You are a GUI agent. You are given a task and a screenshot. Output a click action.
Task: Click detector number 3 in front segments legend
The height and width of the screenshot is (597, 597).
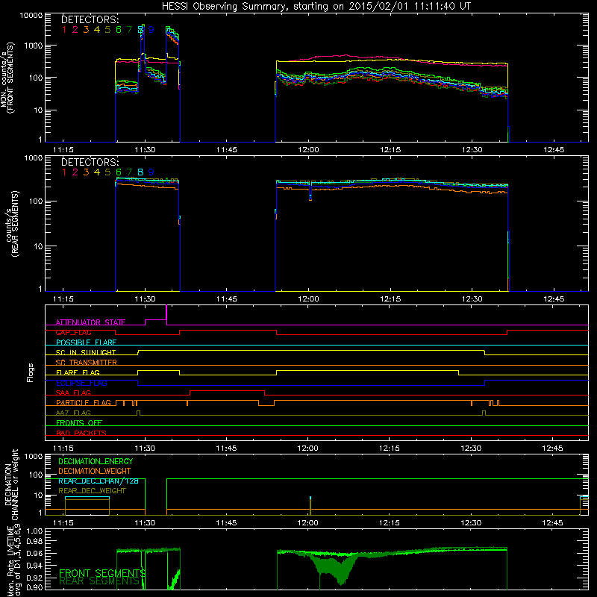(x=86, y=30)
